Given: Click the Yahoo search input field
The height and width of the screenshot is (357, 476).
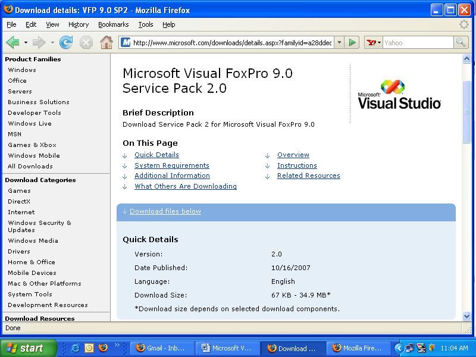Looking at the screenshot, I should 418,42.
